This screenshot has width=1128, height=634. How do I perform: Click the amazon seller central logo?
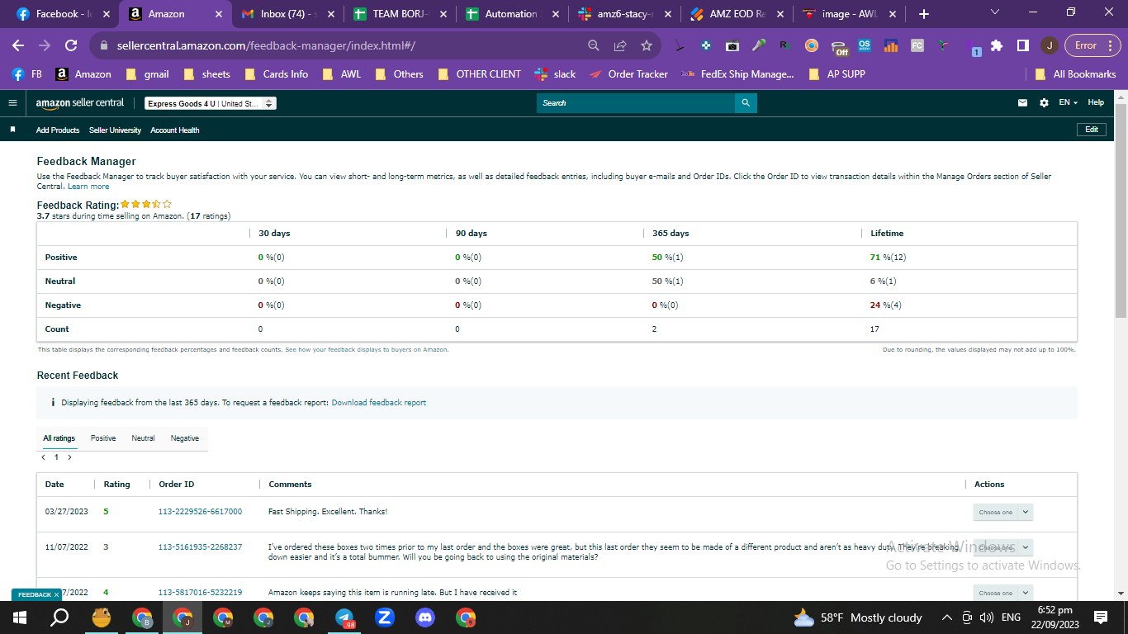click(79, 103)
